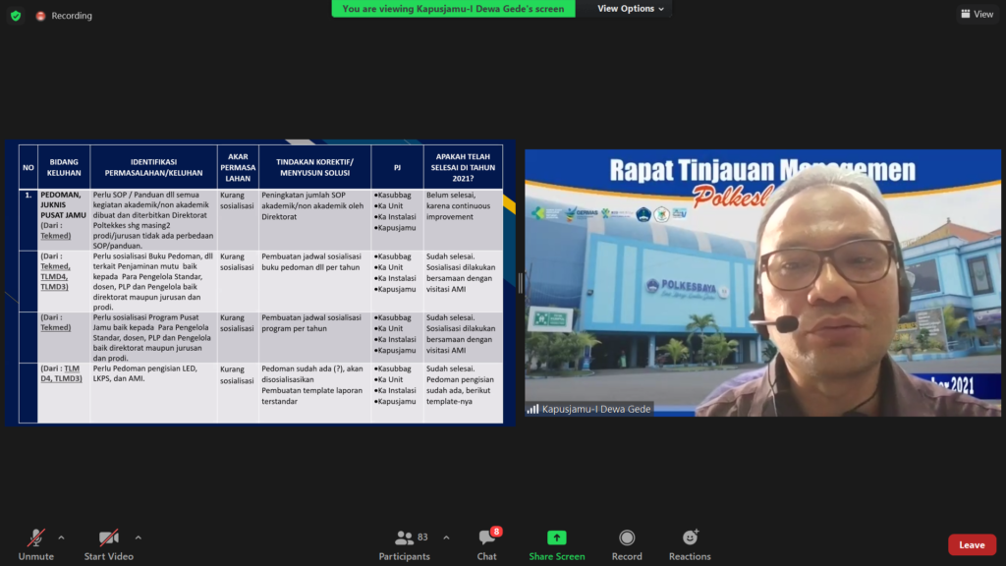Click 'Perlu Pedoman pengisian LED, LKPS, dan AMI' cell
Screen dimensions: 1006x566
[x=153, y=393]
